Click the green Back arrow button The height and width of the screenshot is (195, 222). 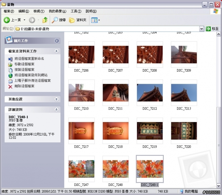click(x=7, y=20)
